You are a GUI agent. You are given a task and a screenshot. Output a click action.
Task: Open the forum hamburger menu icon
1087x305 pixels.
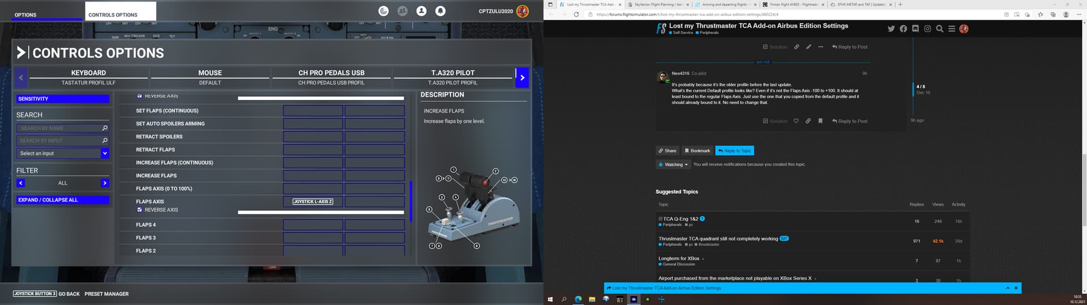tap(952, 29)
